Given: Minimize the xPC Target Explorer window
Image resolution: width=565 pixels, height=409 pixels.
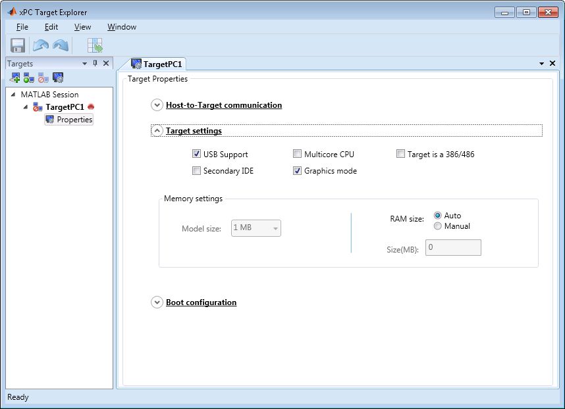Looking at the screenshot, I should point(504,12).
